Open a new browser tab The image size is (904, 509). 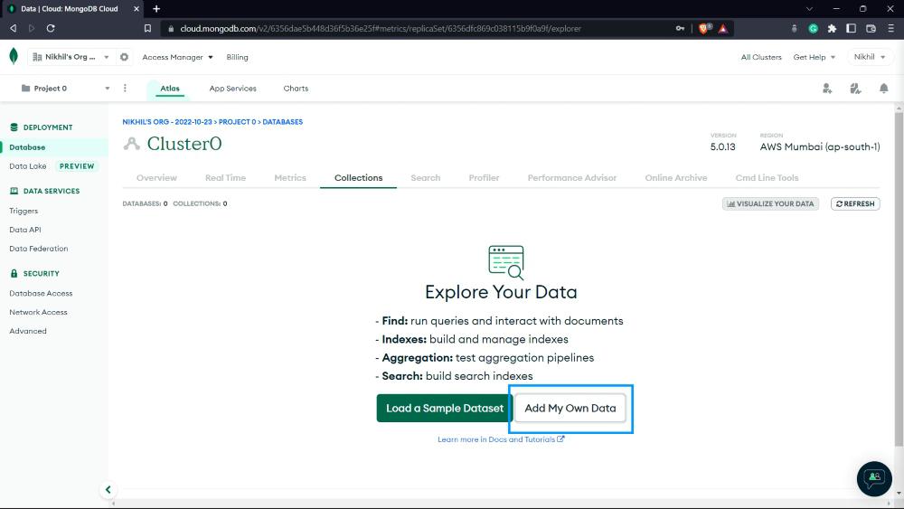[156, 9]
